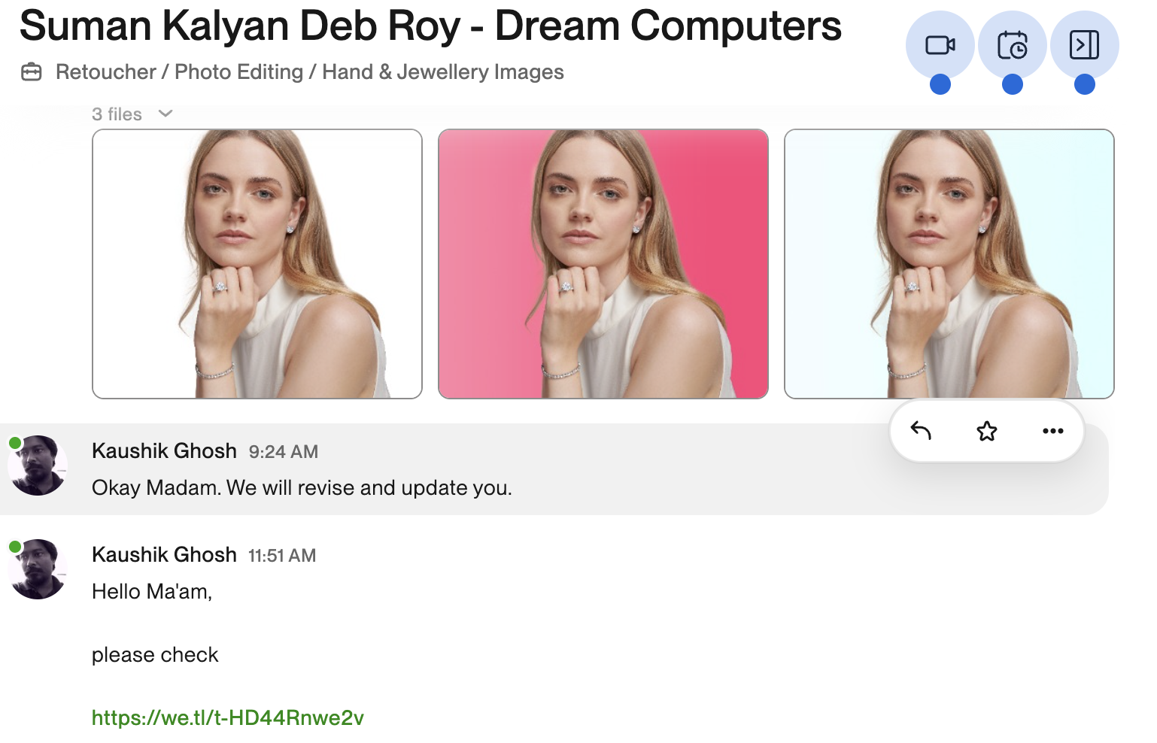Open the pink background portrait thumbnail

[603, 264]
